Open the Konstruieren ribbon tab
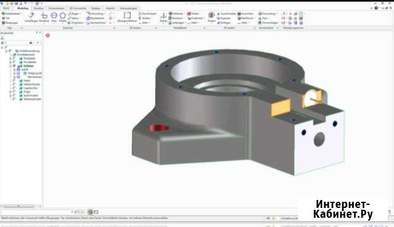 57,8
